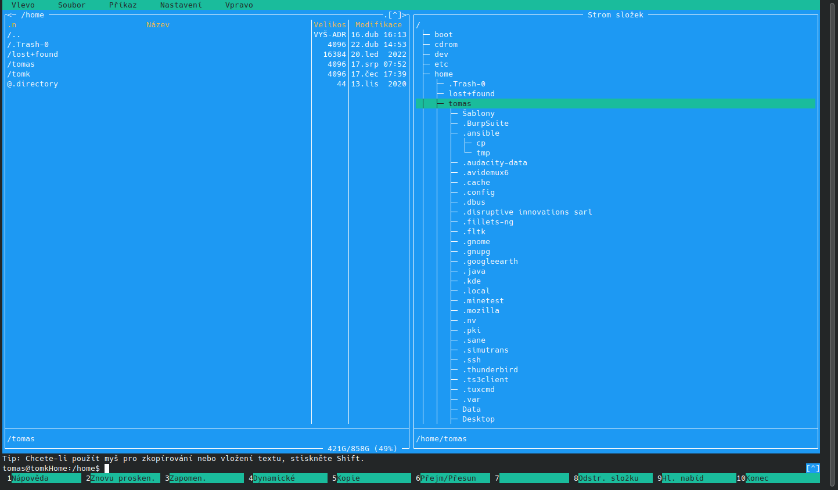
Task: Sort left panel by Název column header
Action: pyautogui.click(x=158, y=25)
